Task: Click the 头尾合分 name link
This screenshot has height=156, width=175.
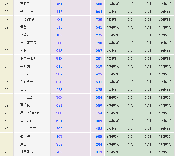Action: click(26, 82)
